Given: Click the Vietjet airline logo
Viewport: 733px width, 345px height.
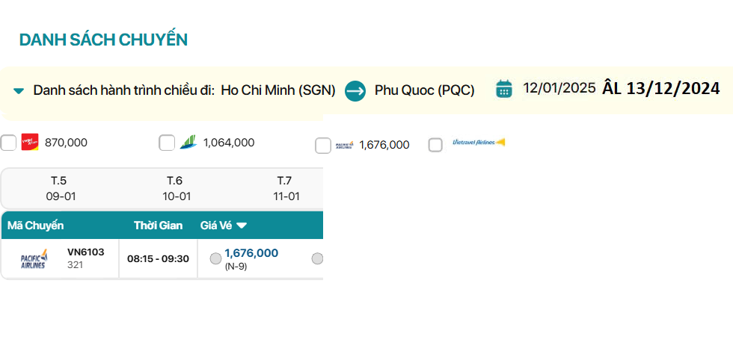Looking at the screenshot, I should pyautogui.click(x=30, y=142).
